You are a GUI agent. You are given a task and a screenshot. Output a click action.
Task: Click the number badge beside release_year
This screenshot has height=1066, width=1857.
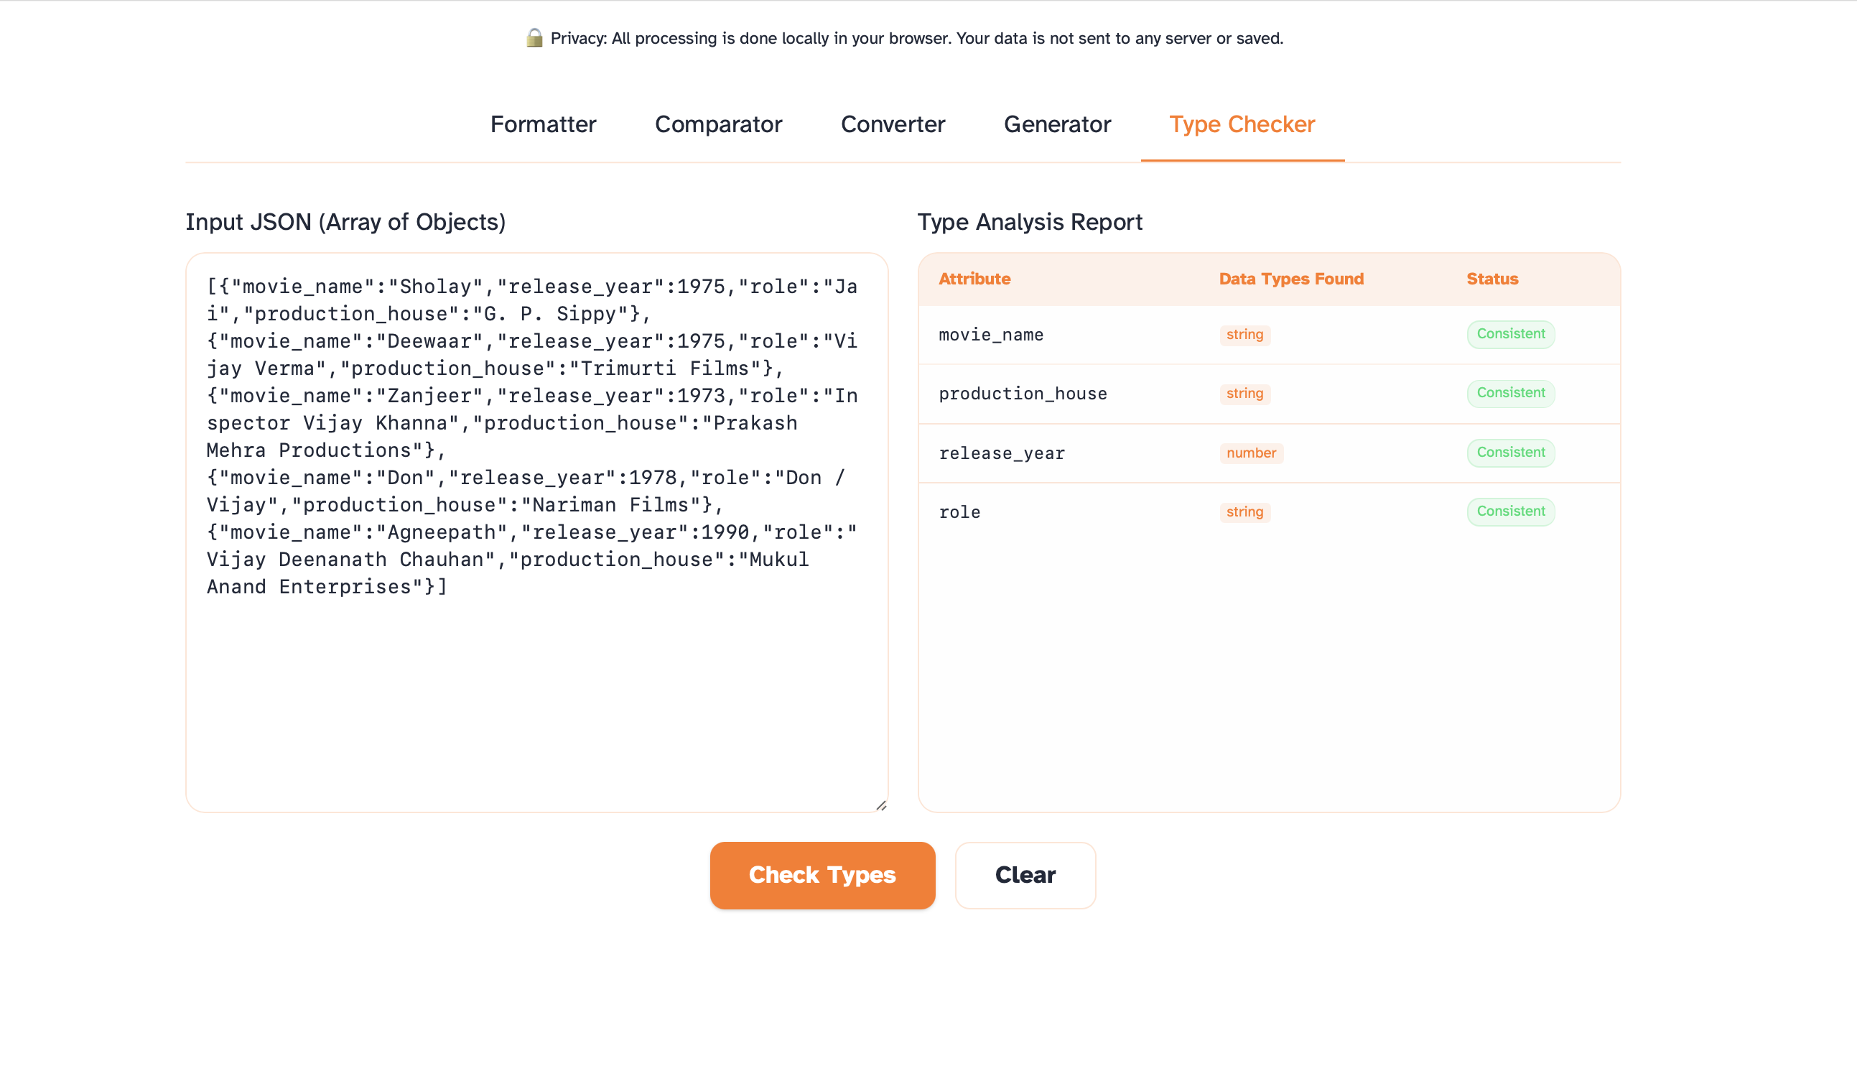pos(1251,453)
